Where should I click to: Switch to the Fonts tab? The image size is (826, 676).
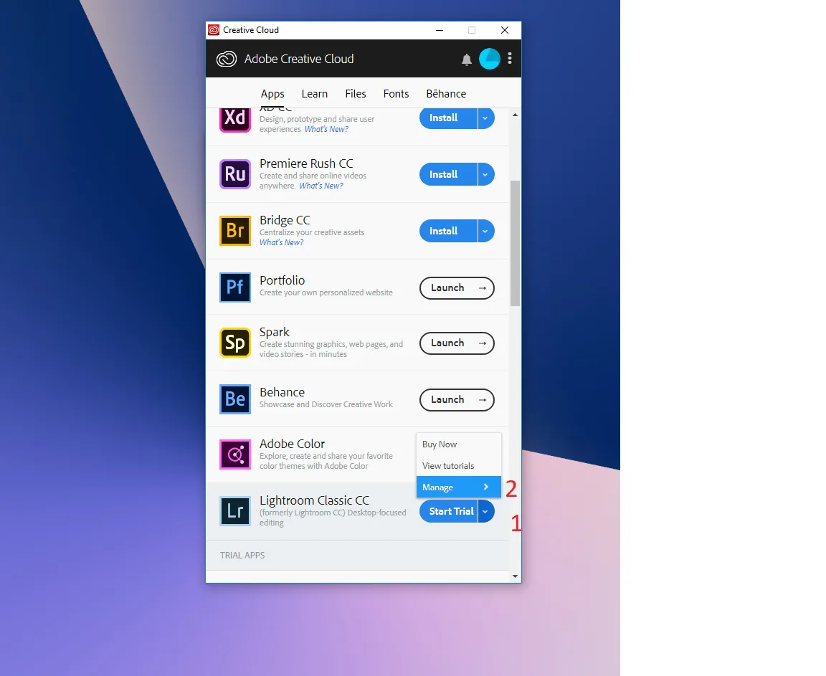pyautogui.click(x=396, y=94)
